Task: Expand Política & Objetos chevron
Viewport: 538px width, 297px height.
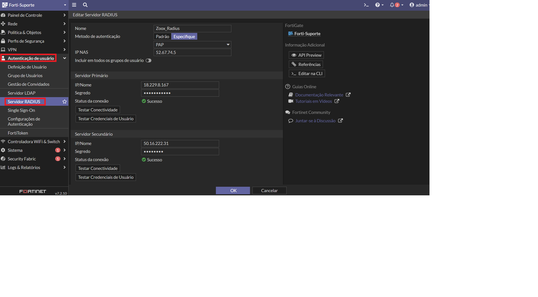Action: click(64, 32)
